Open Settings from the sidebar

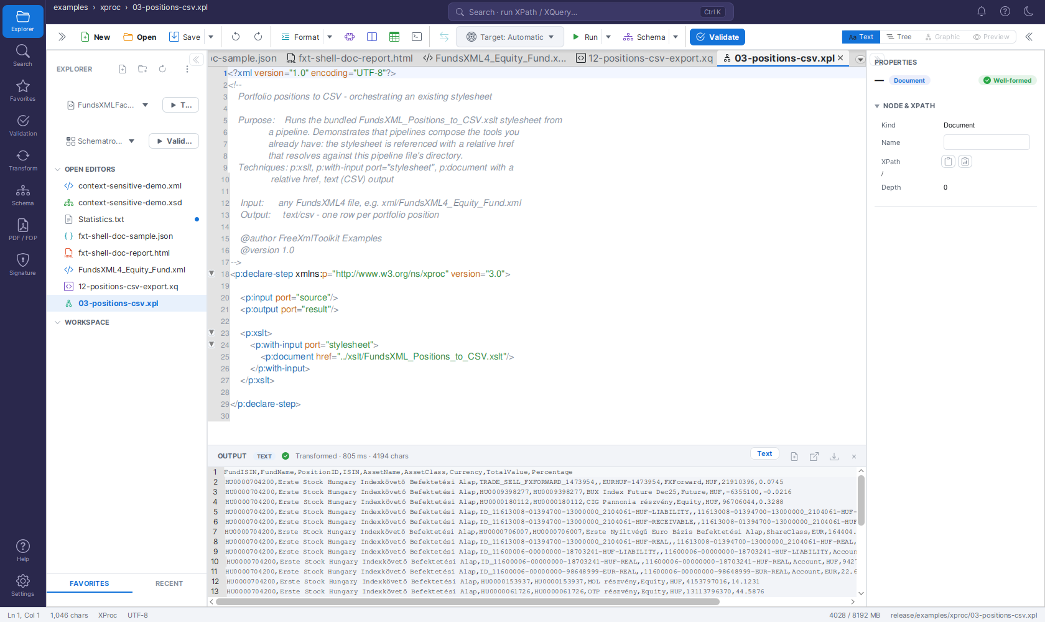coord(23,585)
